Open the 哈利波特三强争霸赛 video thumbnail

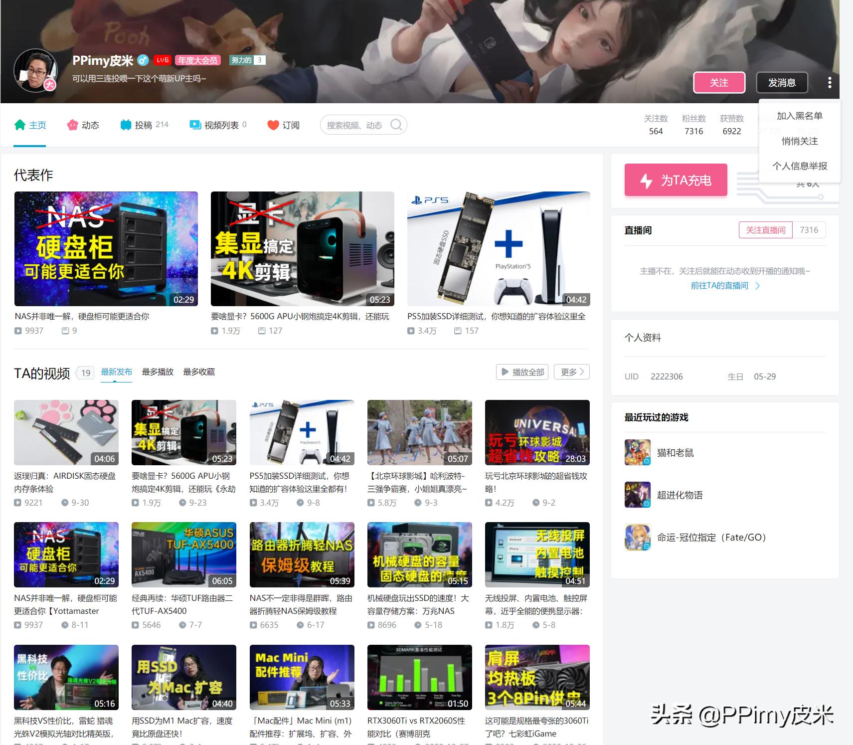(420, 433)
